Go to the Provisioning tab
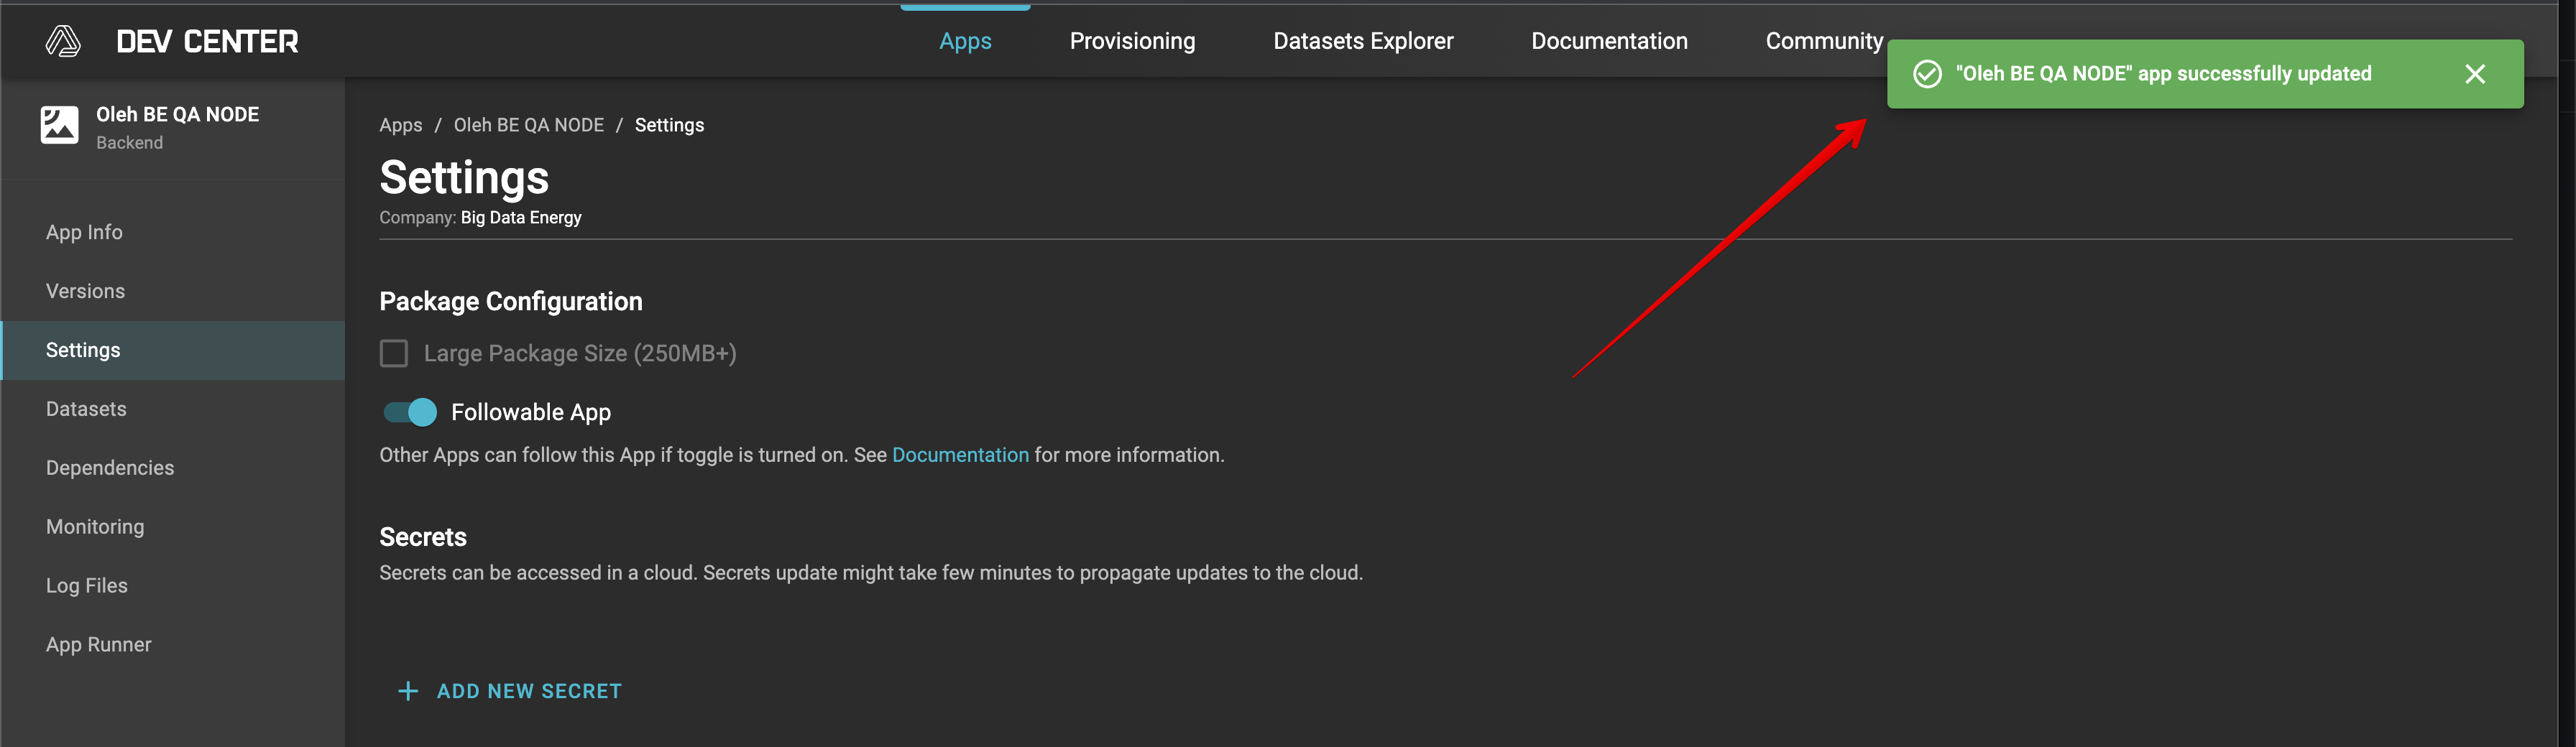The width and height of the screenshot is (2576, 747). 1132,41
